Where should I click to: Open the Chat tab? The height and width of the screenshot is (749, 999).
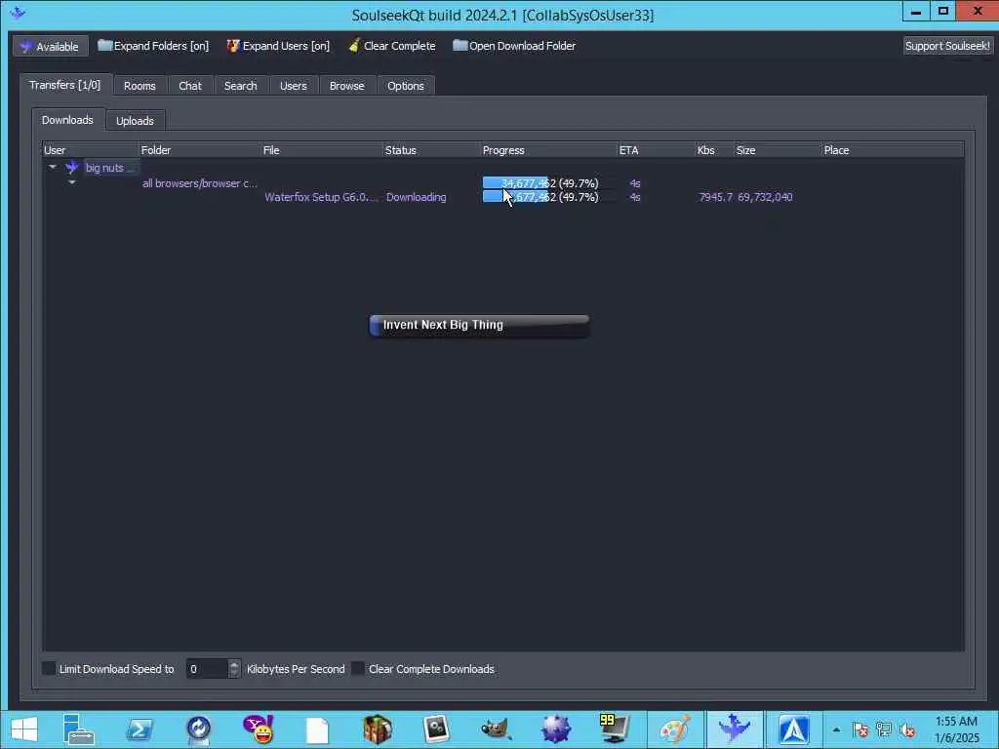click(190, 86)
